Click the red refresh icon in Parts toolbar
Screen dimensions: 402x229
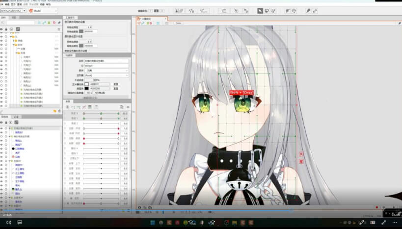coord(54,23)
